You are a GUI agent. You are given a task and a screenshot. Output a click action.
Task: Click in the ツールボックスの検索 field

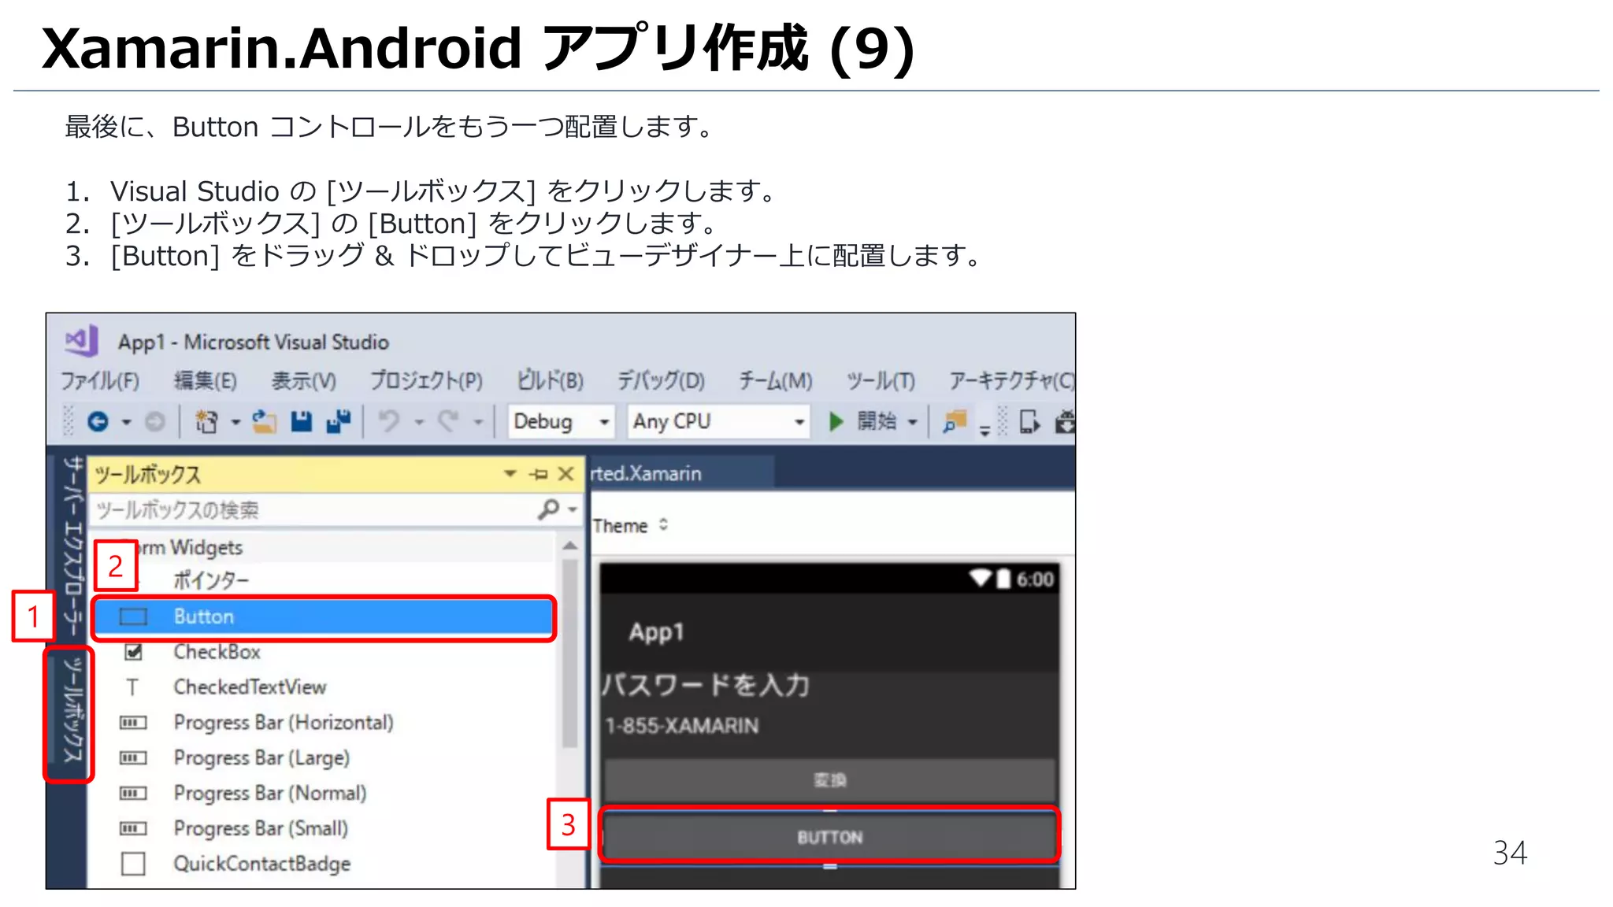313,510
